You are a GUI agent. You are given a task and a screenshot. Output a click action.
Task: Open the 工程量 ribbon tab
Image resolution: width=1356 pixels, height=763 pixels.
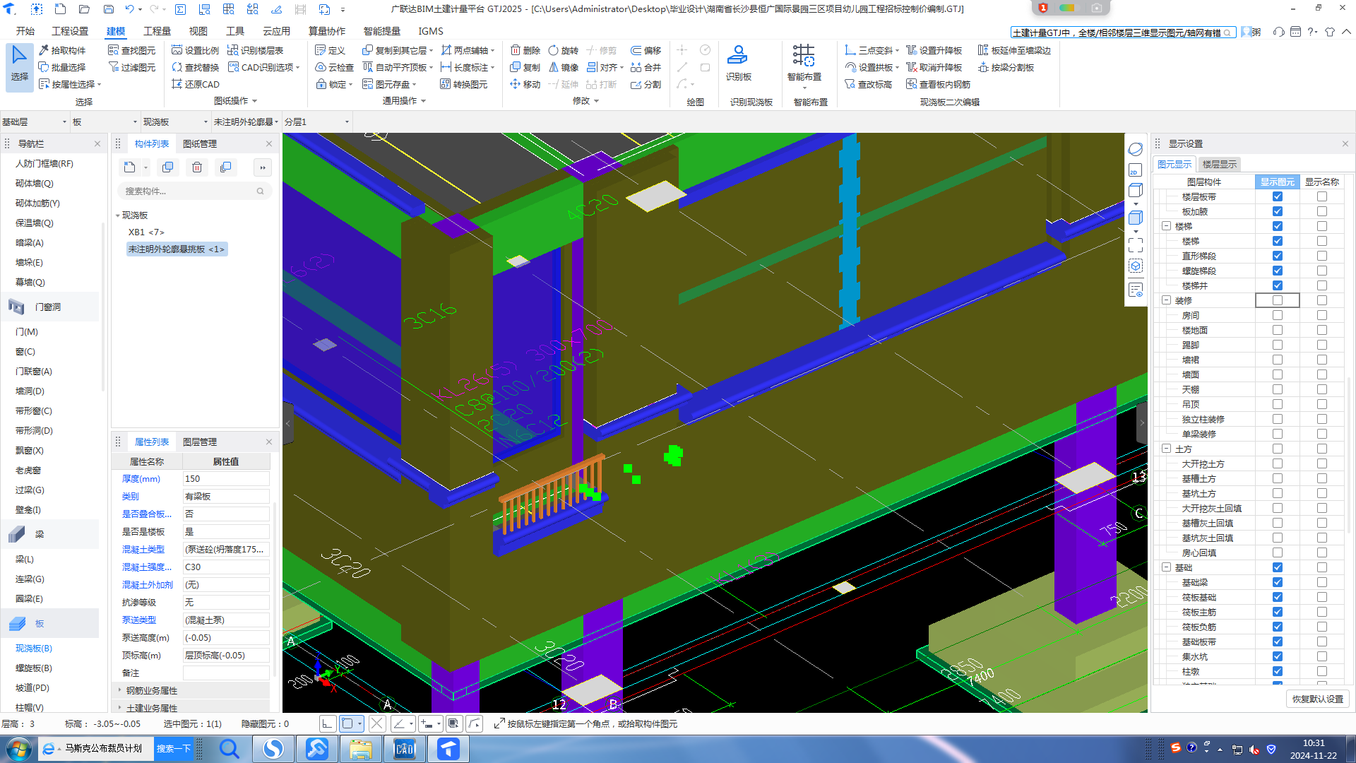tap(157, 31)
